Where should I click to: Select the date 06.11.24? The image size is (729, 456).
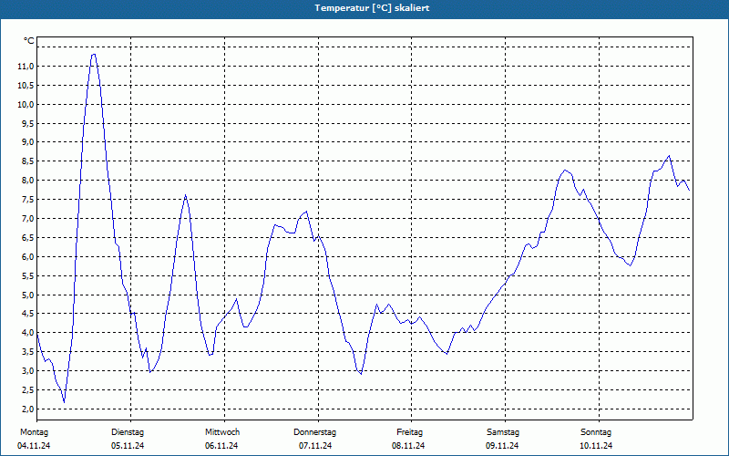tap(221, 446)
